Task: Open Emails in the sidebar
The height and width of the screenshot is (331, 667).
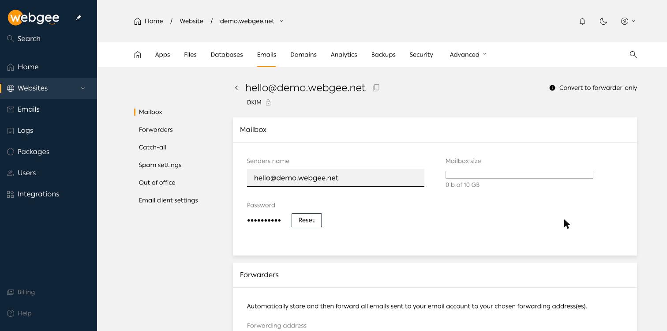Action: [49, 109]
